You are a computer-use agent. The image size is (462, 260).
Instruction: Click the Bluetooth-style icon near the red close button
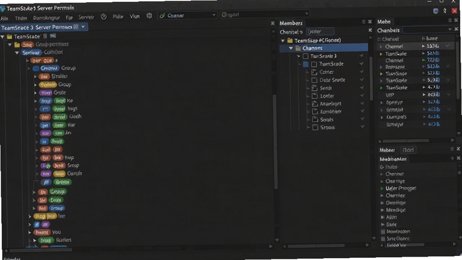tap(445, 11)
